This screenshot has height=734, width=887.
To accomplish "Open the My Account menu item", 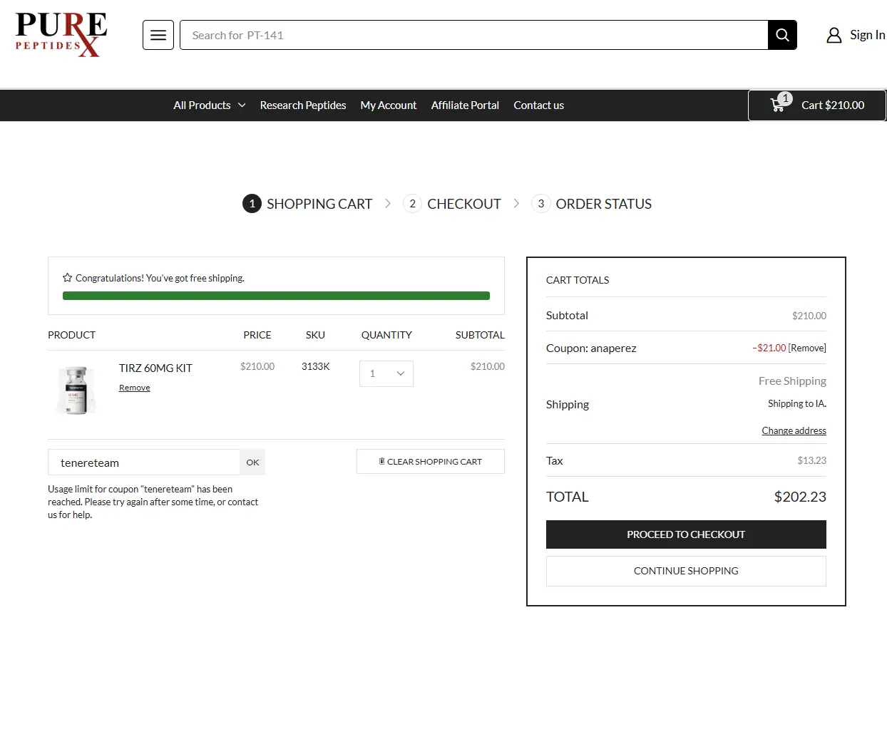I will [388, 105].
